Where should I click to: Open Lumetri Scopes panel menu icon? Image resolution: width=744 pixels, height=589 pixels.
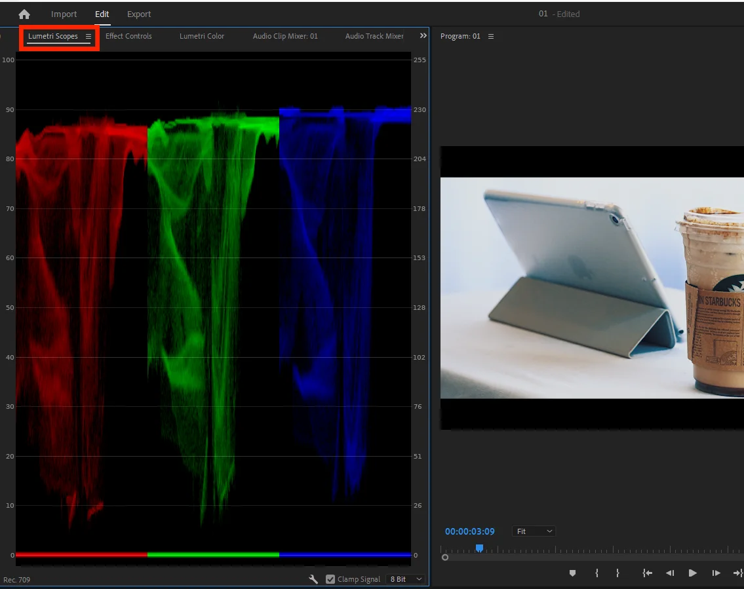(x=88, y=37)
